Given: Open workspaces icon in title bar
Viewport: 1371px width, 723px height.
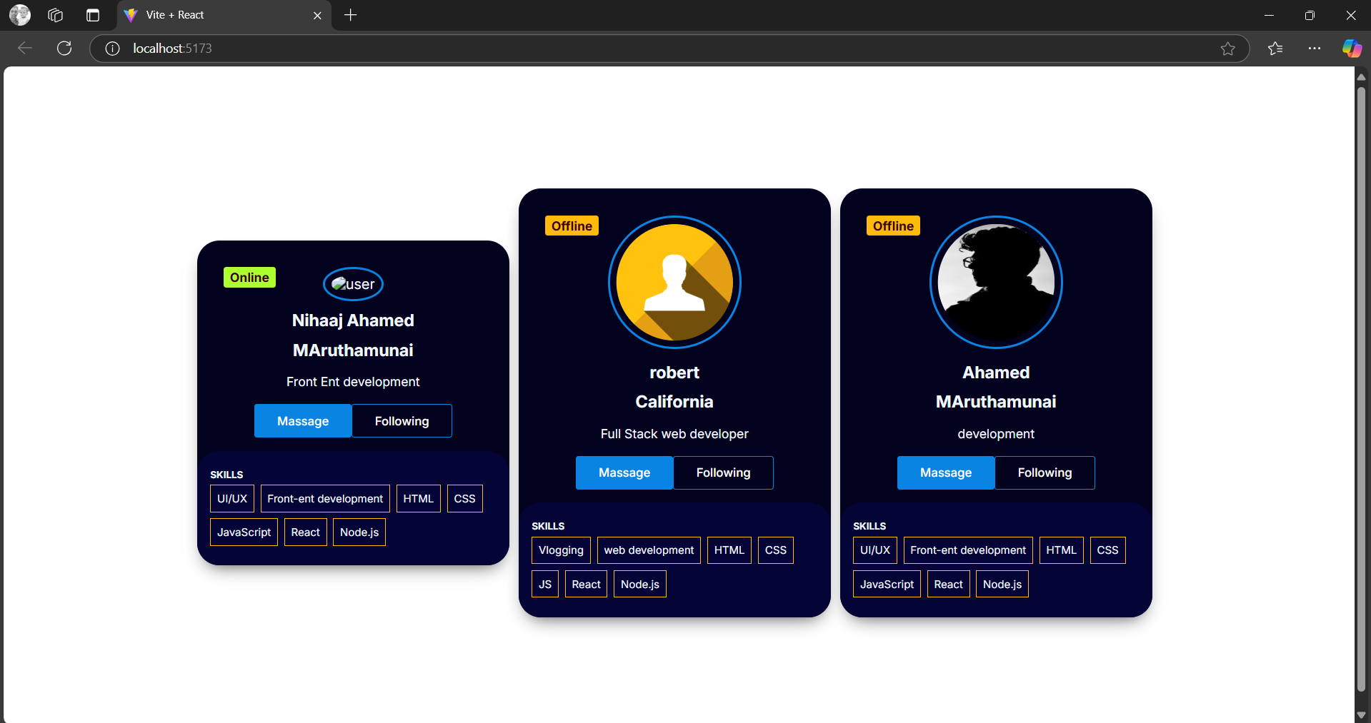Looking at the screenshot, I should click(56, 15).
